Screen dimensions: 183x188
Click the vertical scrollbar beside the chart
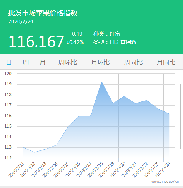(x=181, y=116)
